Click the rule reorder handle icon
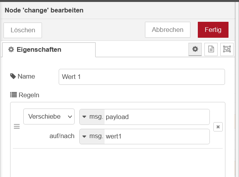The width and height of the screenshot is (239, 177). (x=17, y=126)
